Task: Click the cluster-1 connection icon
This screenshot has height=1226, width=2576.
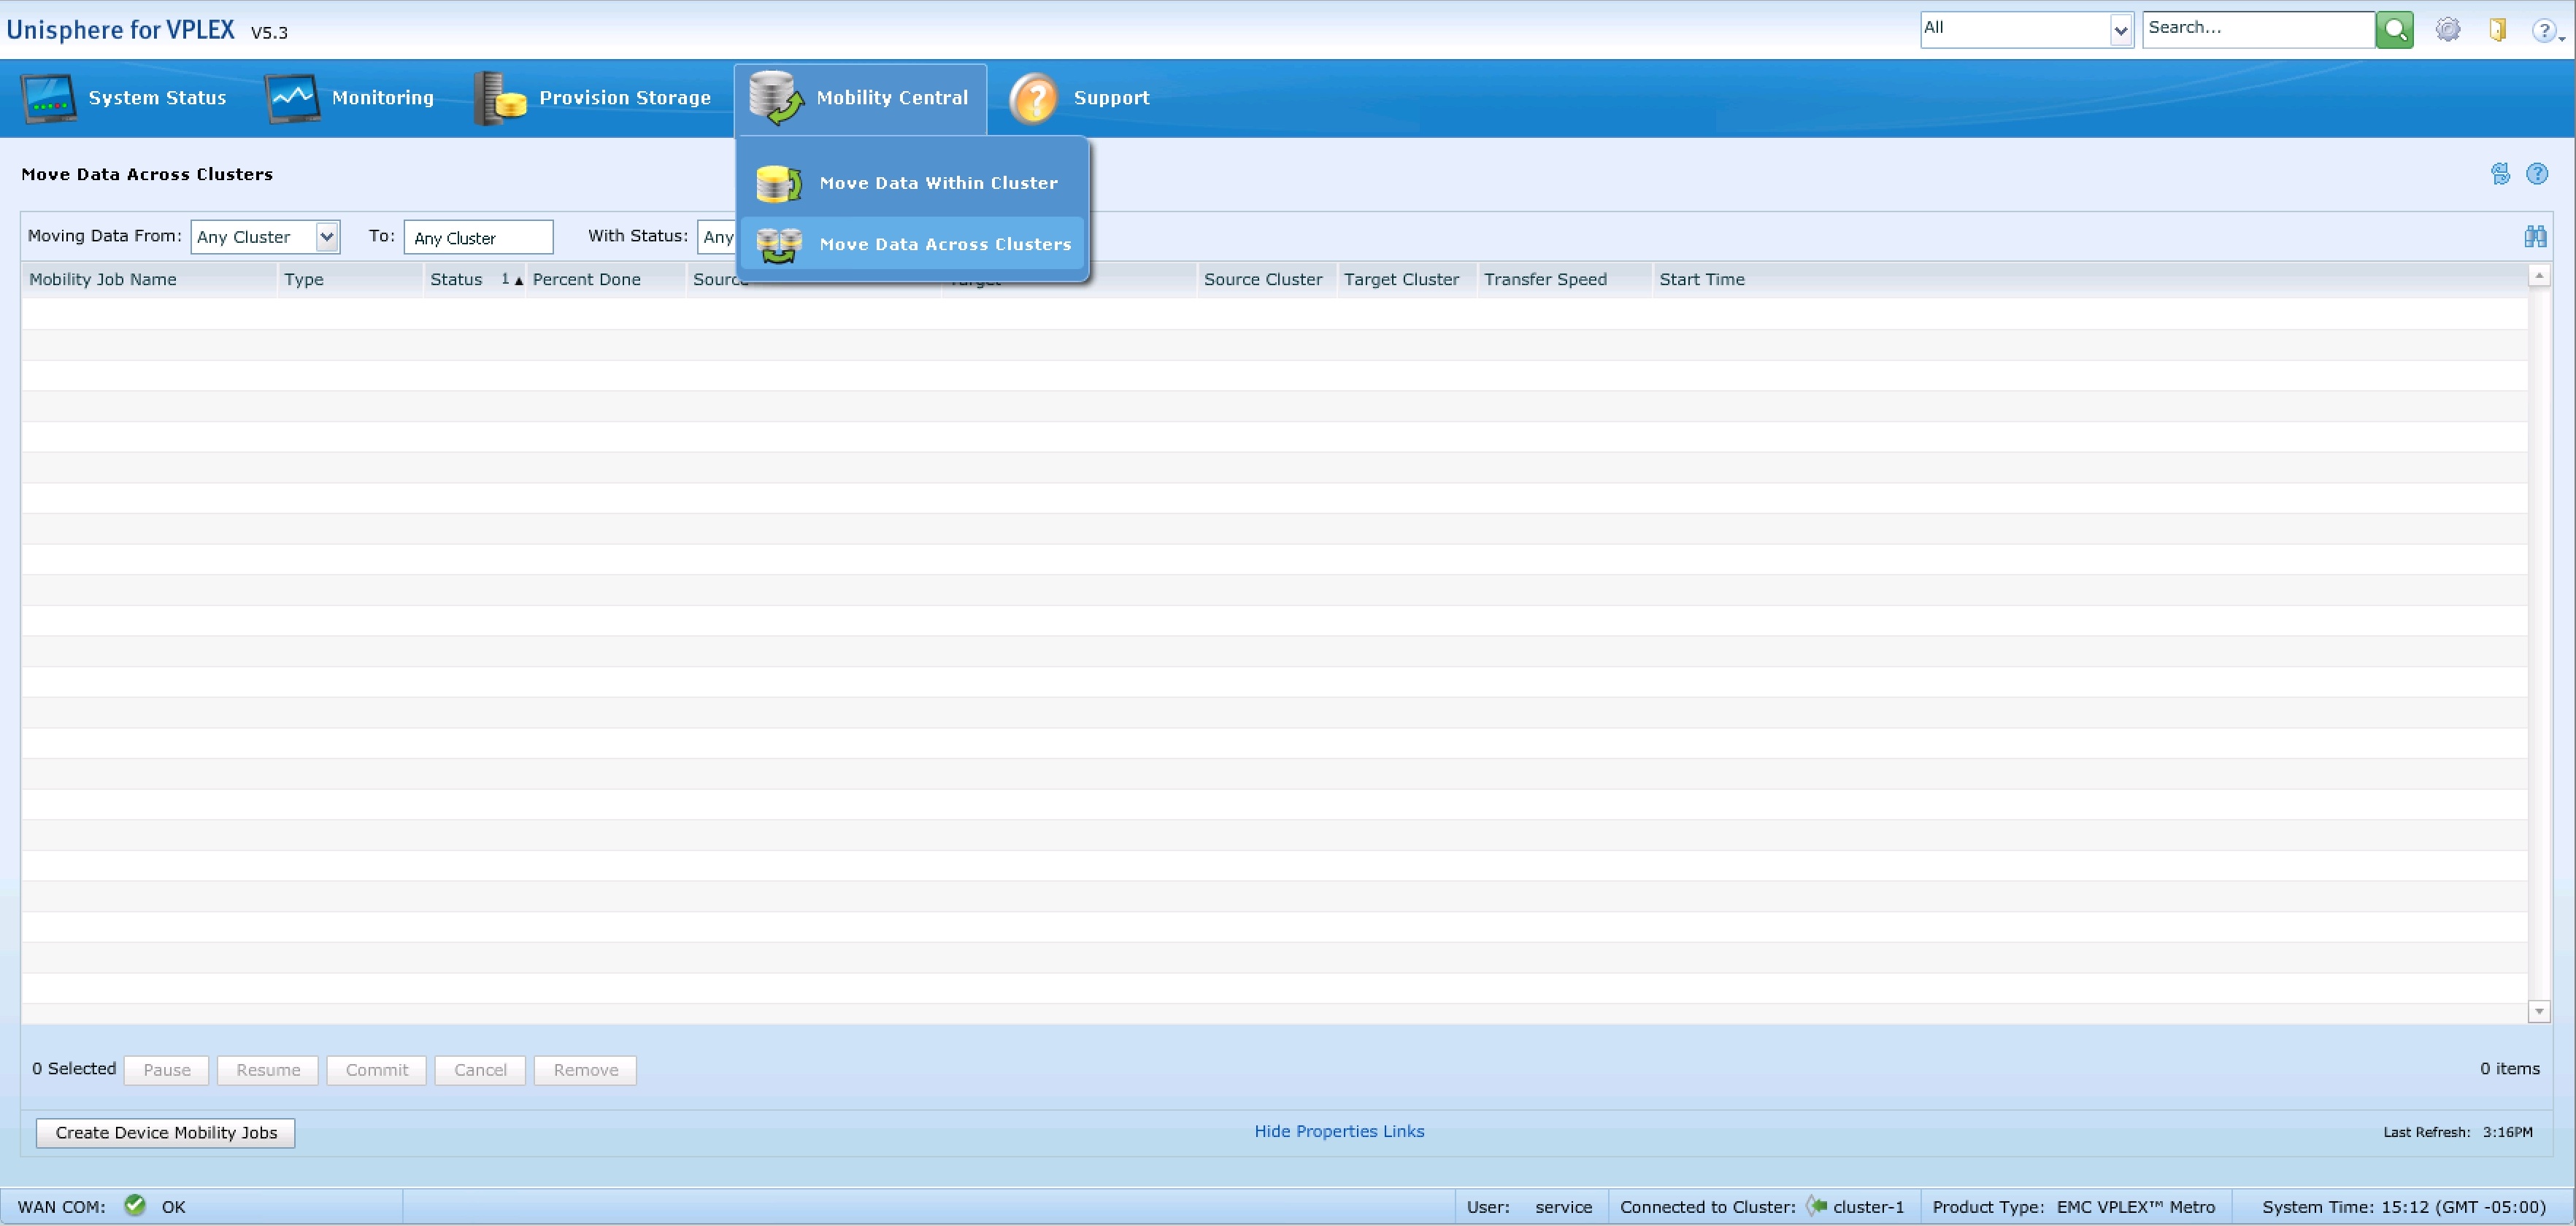Action: 1817,1206
